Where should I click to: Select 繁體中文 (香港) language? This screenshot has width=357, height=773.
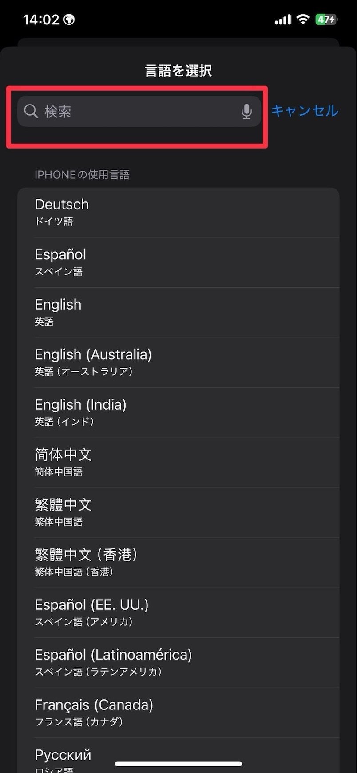(178, 562)
